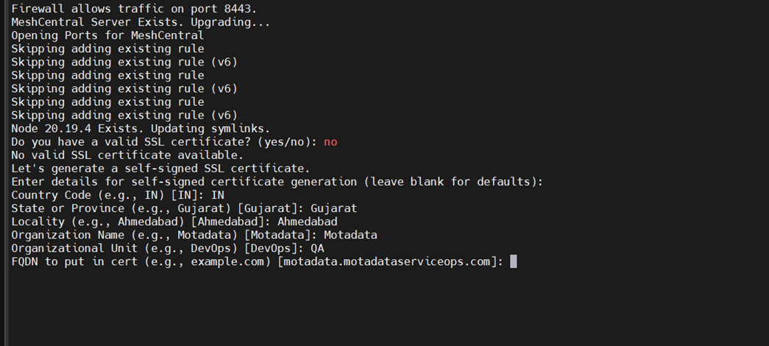
Task: Click the "No valid SSL certificate available." line
Action: pos(127,155)
